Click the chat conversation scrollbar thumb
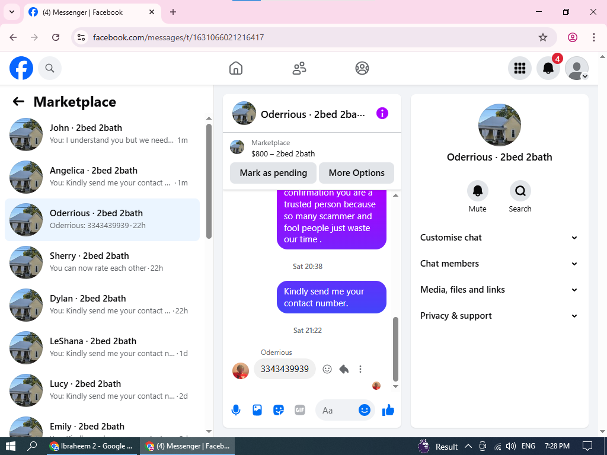This screenshot has height=455, width=607. (395, 350)
